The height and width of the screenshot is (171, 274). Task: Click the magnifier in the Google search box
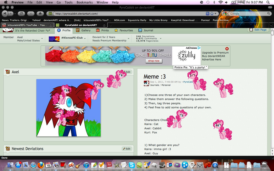point(269,13)
